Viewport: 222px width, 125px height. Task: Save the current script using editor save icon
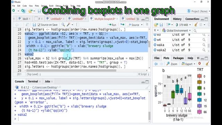(x=34, y=25)
